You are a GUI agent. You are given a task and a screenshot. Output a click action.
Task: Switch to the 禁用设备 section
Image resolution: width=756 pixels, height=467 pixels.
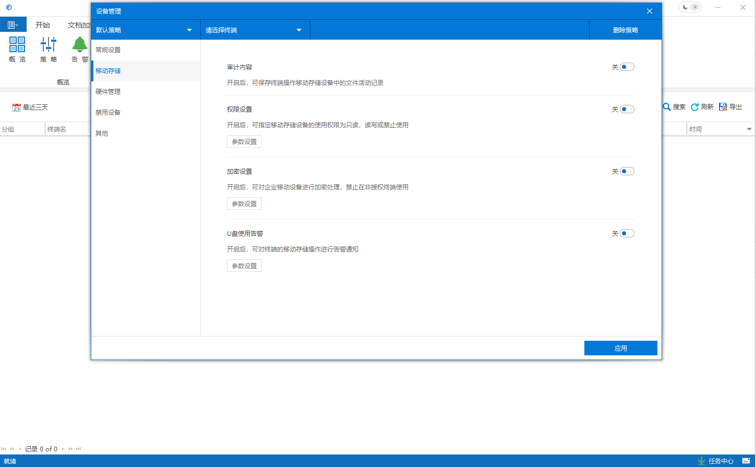tap(108, 113)
